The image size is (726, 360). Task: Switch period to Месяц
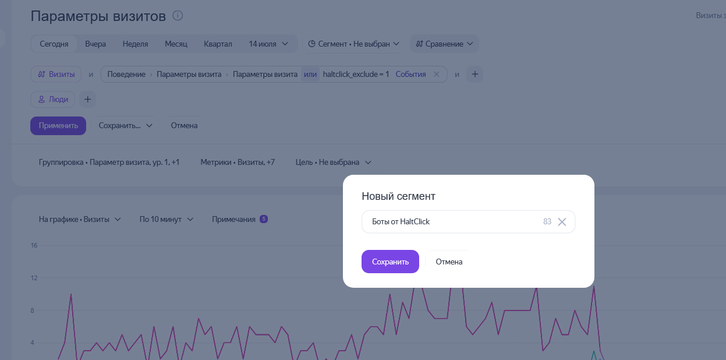click(x=176, y=44)
